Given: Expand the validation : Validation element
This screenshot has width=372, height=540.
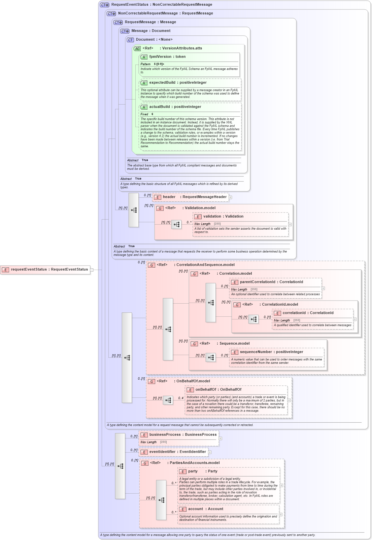Looking at the screenshot, I should [x=290, y=224].
